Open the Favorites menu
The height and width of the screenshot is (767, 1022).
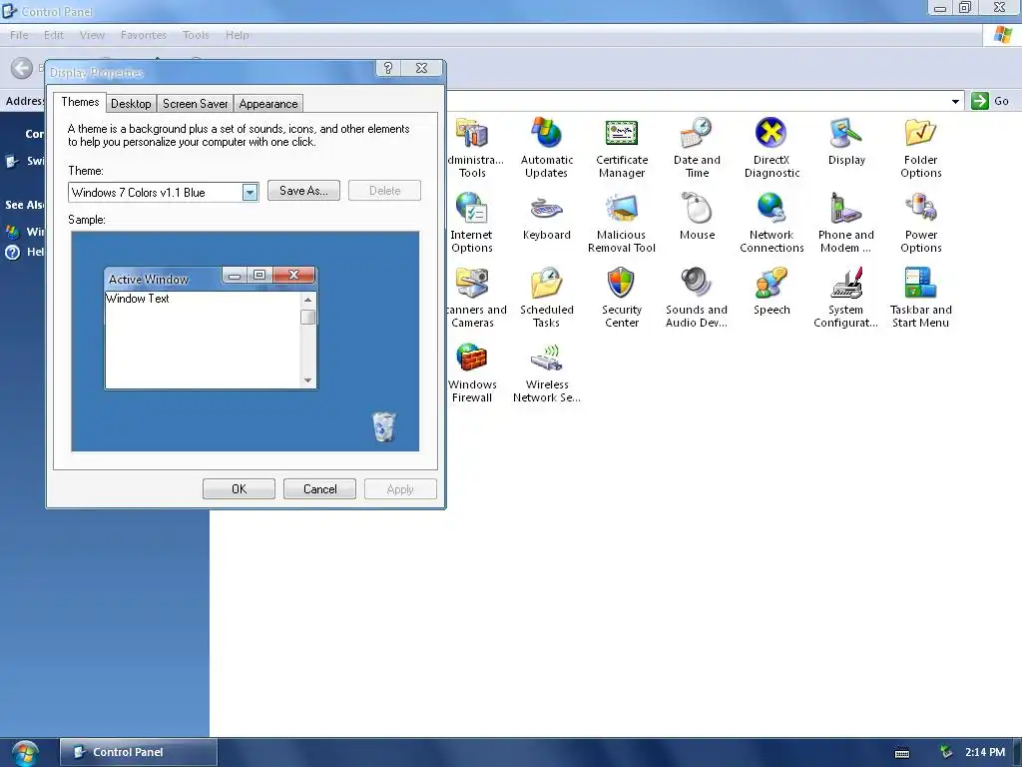click(144, 35)
